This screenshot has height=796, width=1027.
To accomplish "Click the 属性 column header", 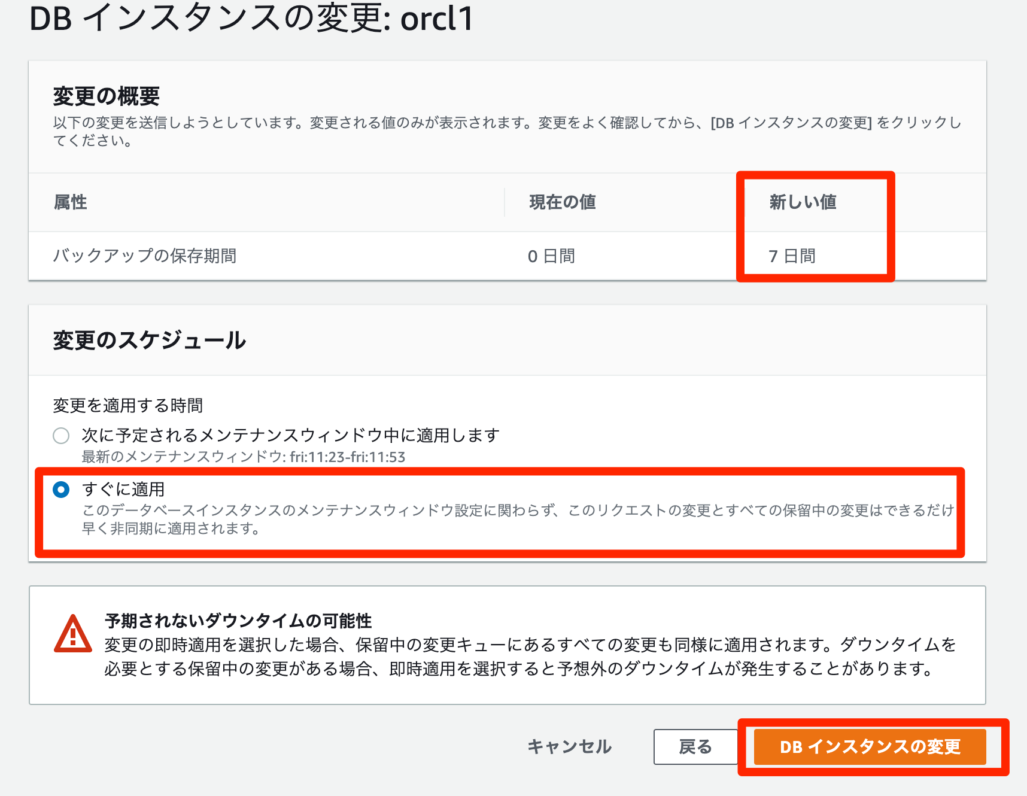I will click(x=71, y=202).
